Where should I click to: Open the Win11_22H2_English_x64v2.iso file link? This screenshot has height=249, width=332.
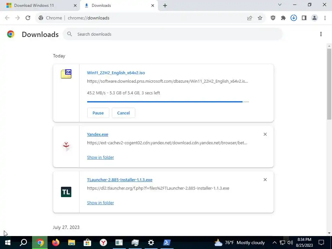[x=116, y=73]
